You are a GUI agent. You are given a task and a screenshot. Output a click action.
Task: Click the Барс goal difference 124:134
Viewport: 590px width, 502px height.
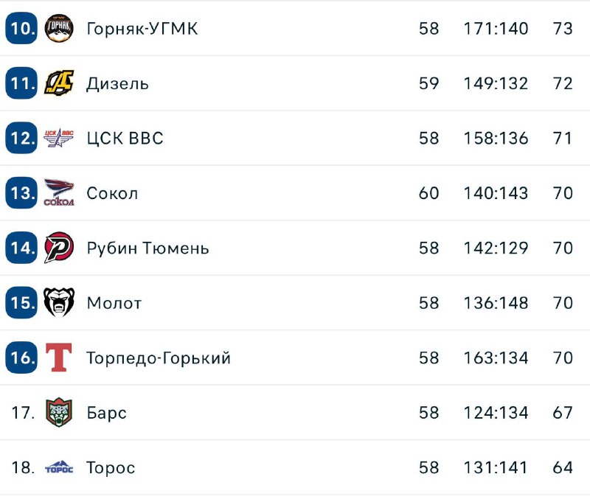pyautogui.click(x=496, y=412)
